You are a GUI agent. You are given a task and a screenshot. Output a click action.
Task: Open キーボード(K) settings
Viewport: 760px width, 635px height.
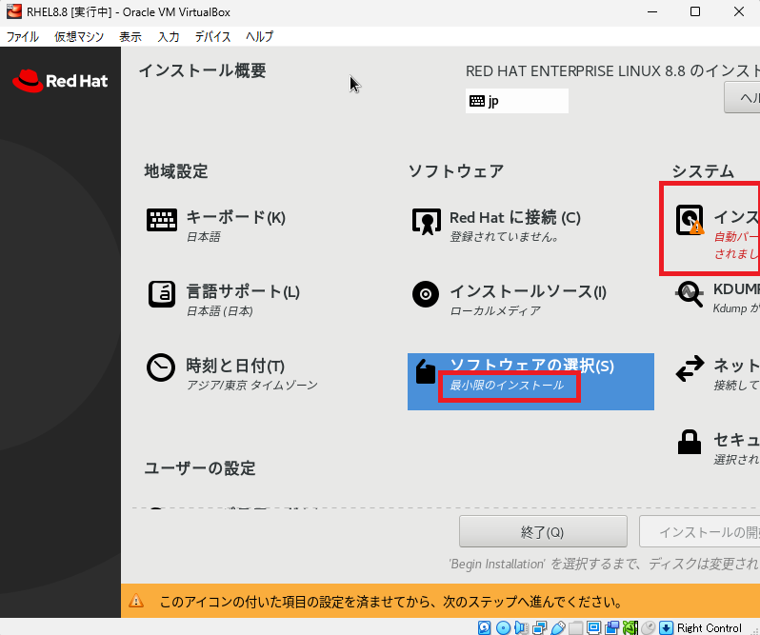pos(235,217)
